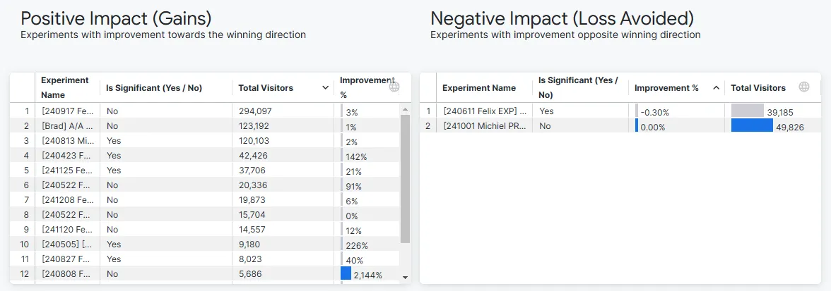831x291 pixels.
Task: Sort Gains table by Experiment Name header
Action: (65, 87)
